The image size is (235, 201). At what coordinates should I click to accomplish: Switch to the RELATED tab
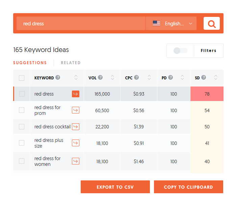71,62
